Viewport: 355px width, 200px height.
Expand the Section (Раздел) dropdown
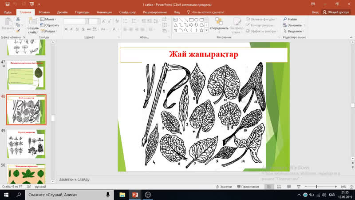pos(49,31)
